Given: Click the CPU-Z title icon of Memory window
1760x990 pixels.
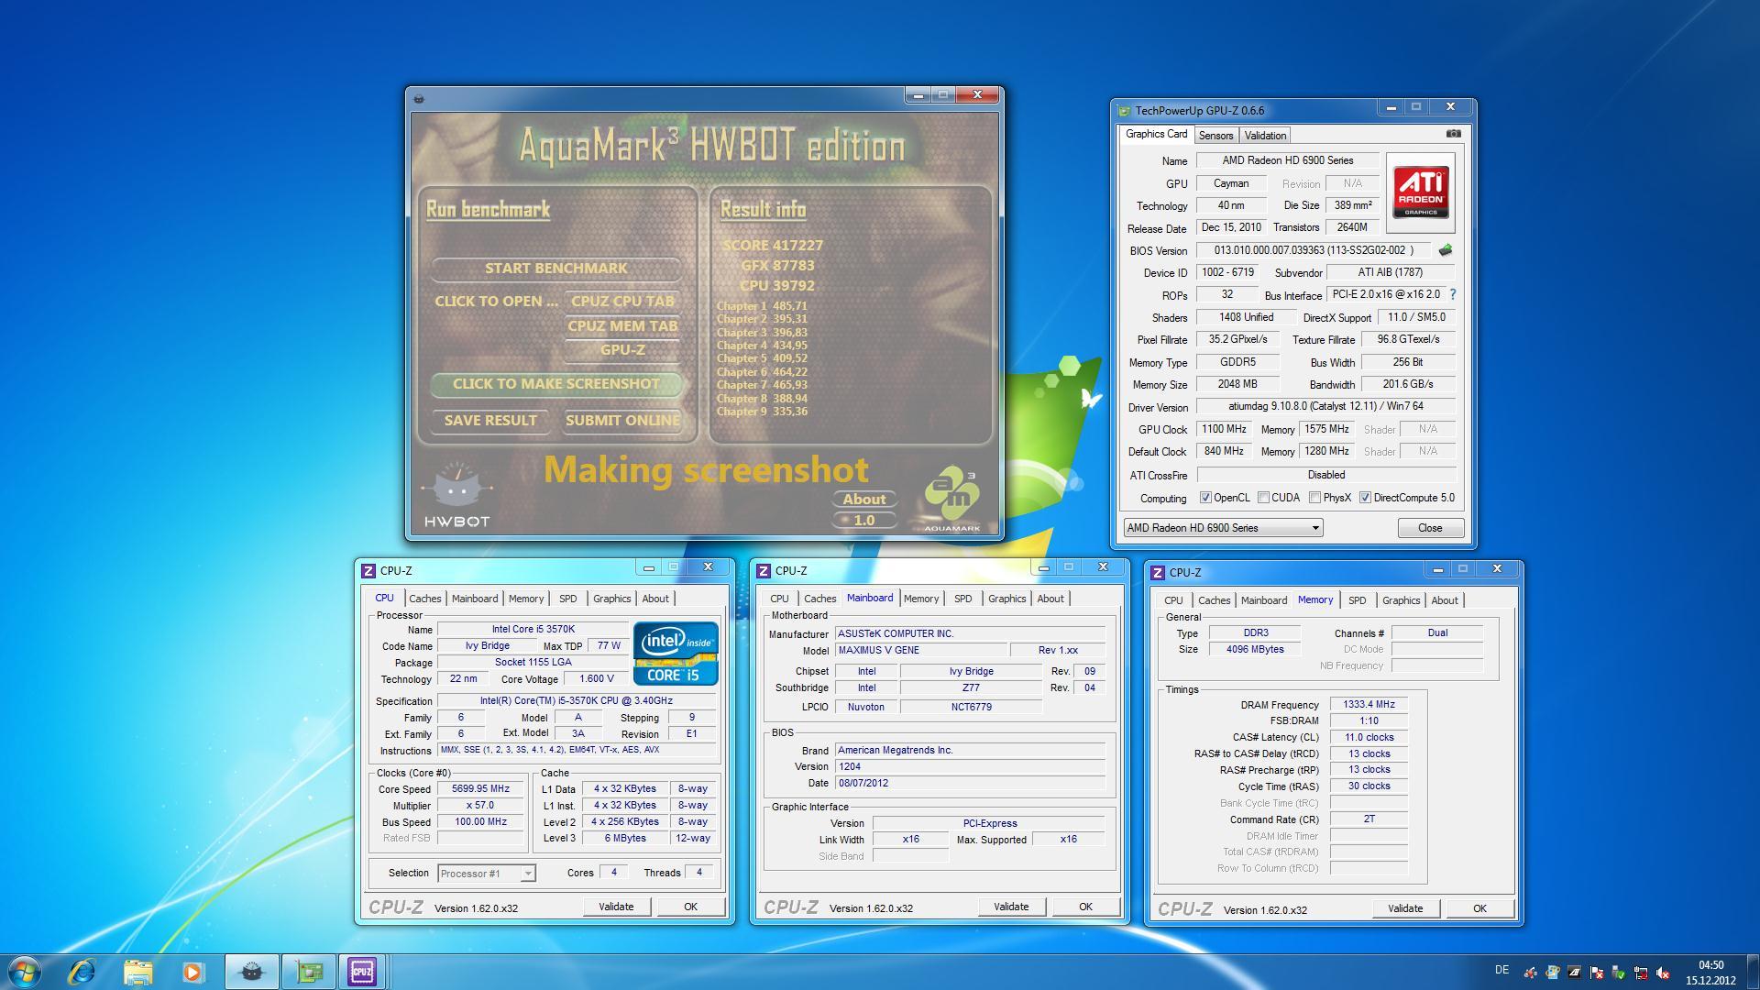Looking at the screenshot, I should (1158, 572).
